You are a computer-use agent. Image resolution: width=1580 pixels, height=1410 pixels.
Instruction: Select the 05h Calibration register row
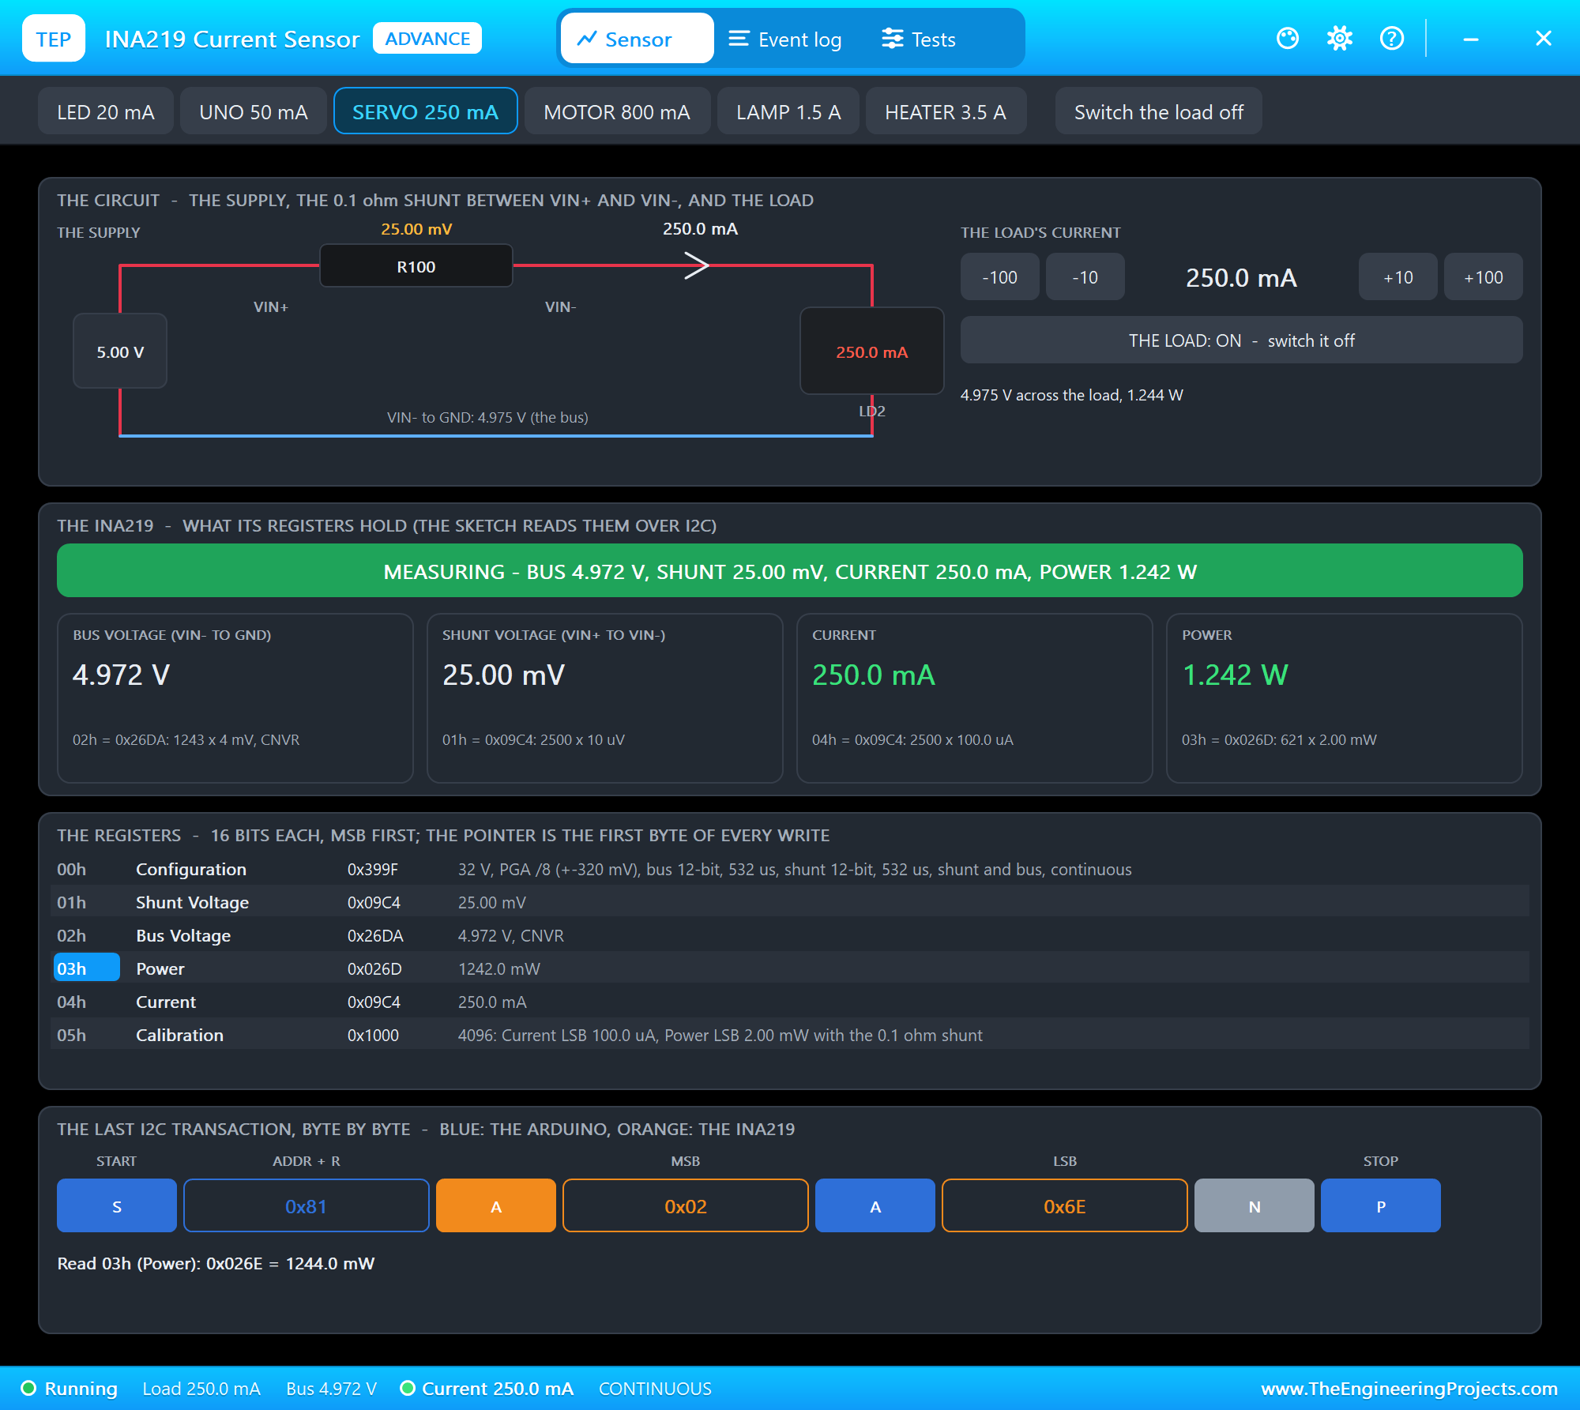tap(790, 1035)
